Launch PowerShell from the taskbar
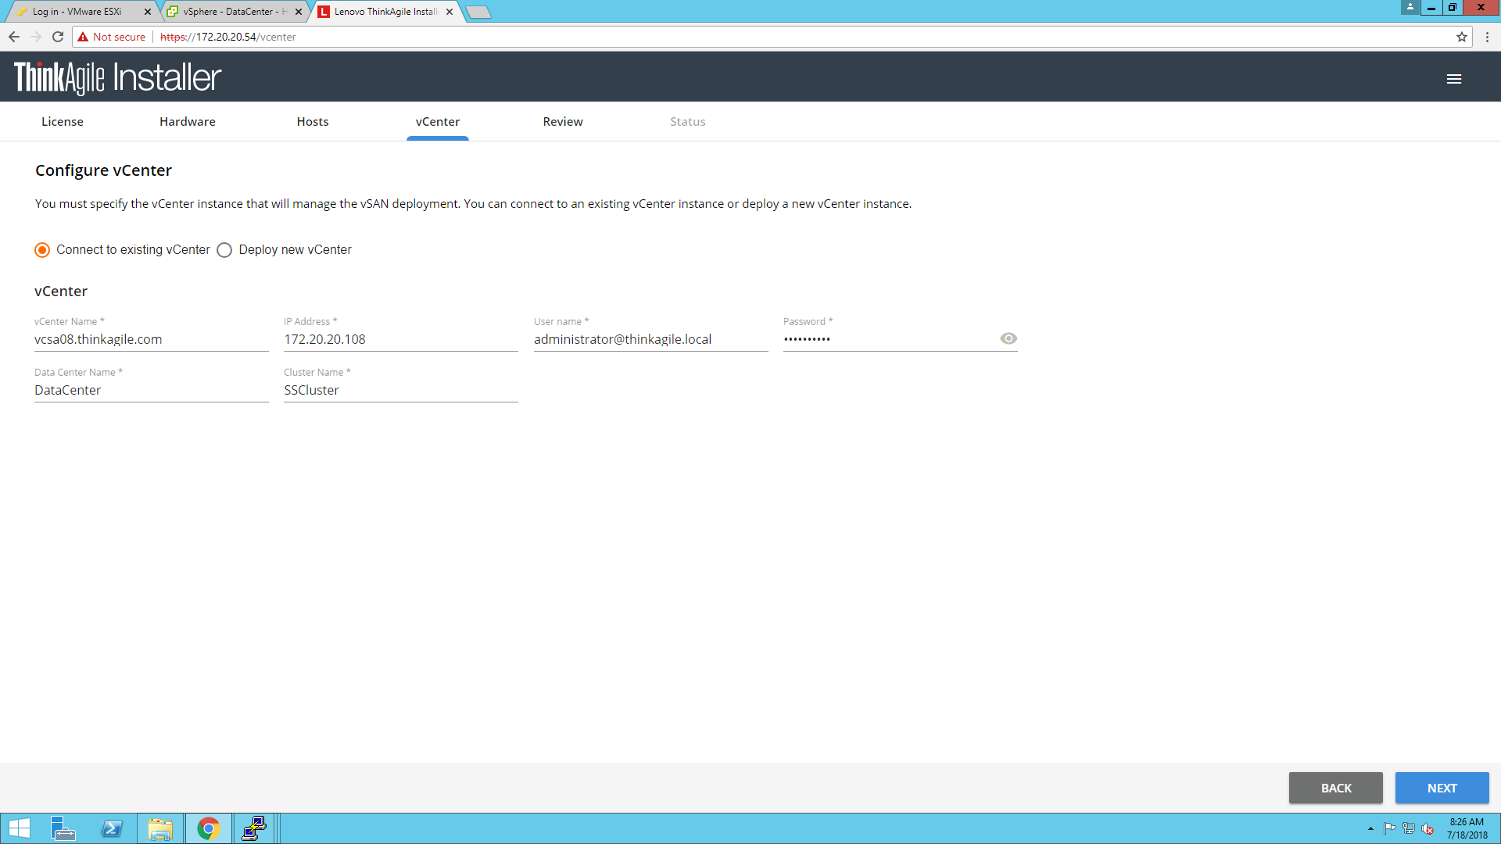Image resolution: width=1501 pixels, height=844 pixels. [112, 828]
